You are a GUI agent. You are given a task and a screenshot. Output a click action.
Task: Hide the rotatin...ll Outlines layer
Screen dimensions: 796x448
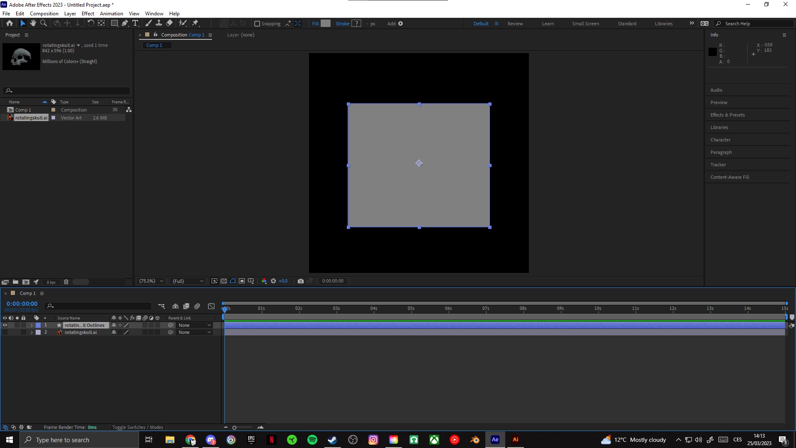tap(5, 325)
